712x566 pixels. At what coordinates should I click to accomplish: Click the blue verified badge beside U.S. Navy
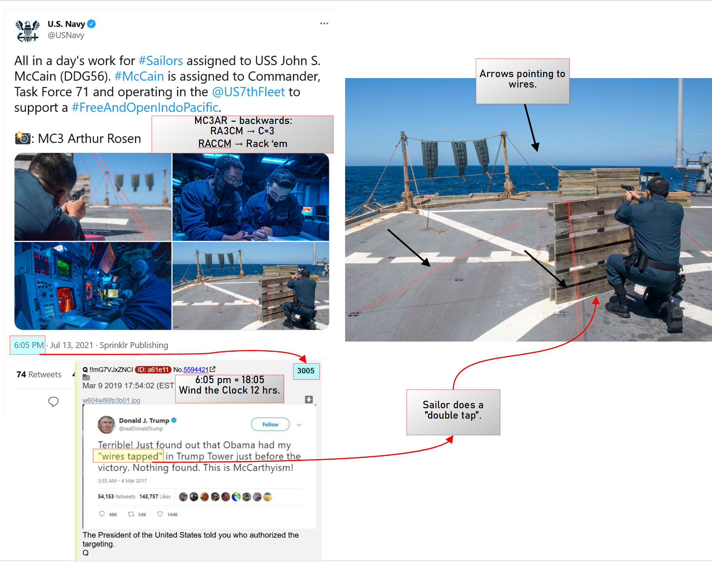(x=91, y=24)
